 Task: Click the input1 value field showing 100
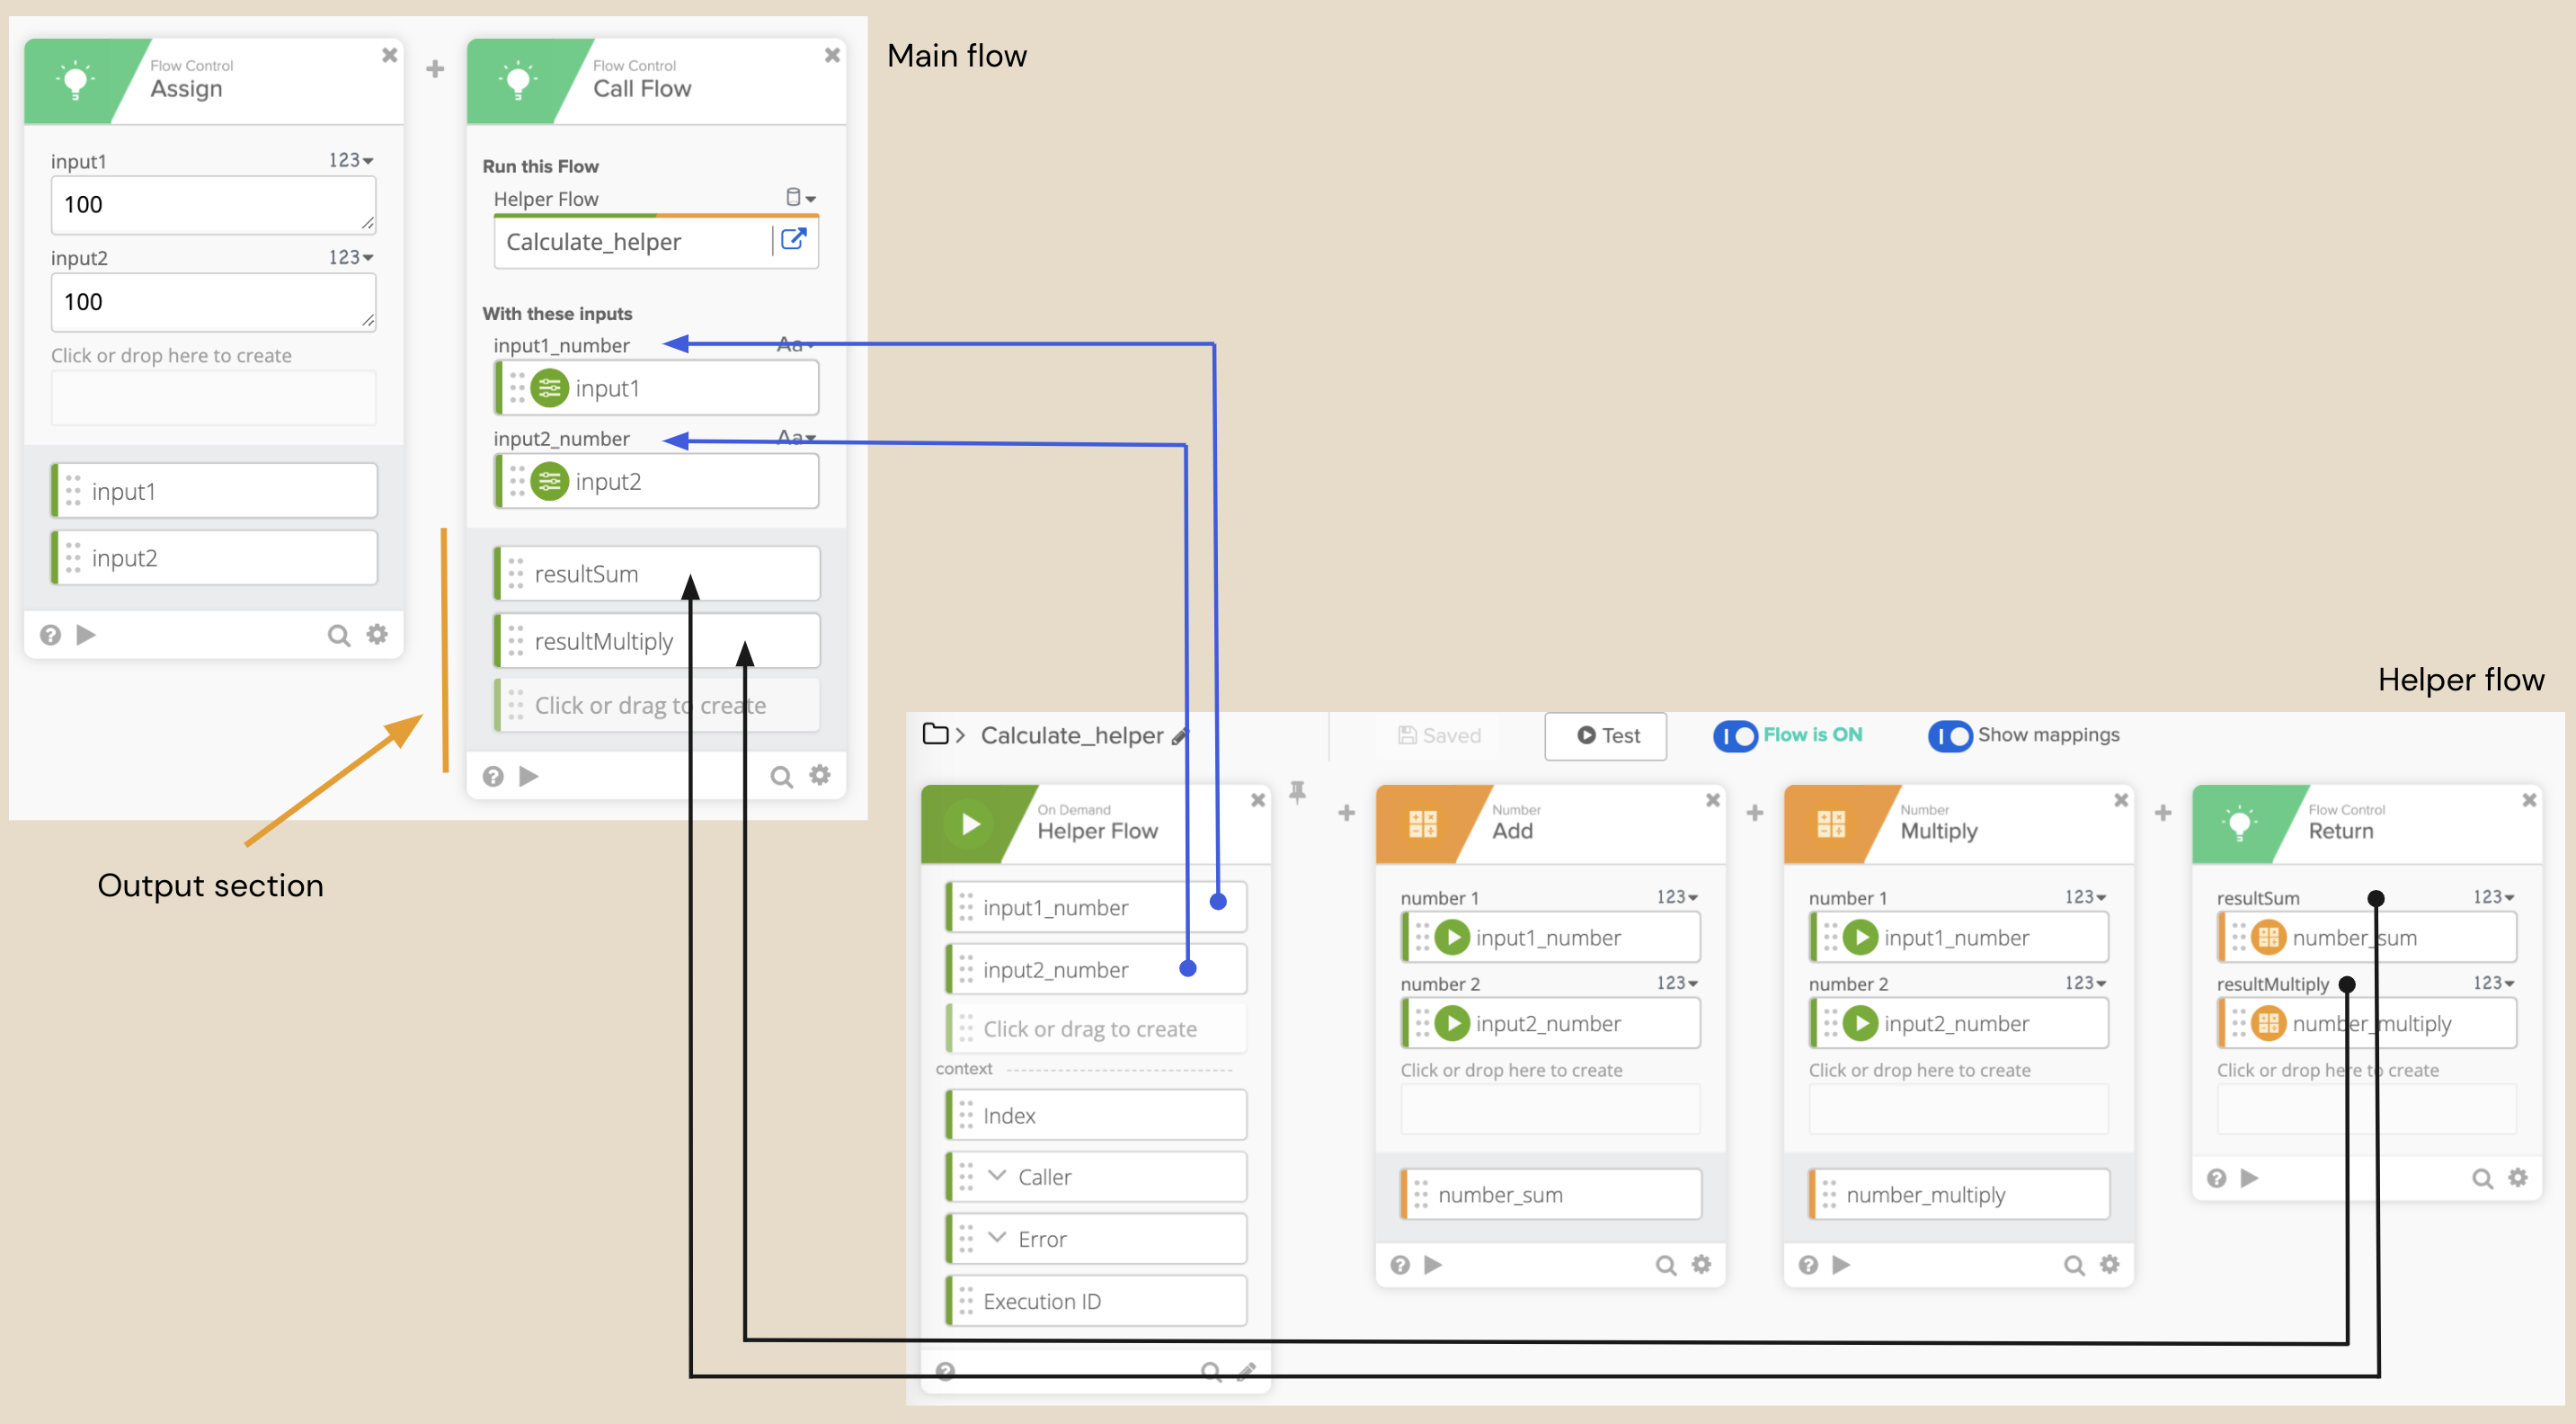coord(212,204)
